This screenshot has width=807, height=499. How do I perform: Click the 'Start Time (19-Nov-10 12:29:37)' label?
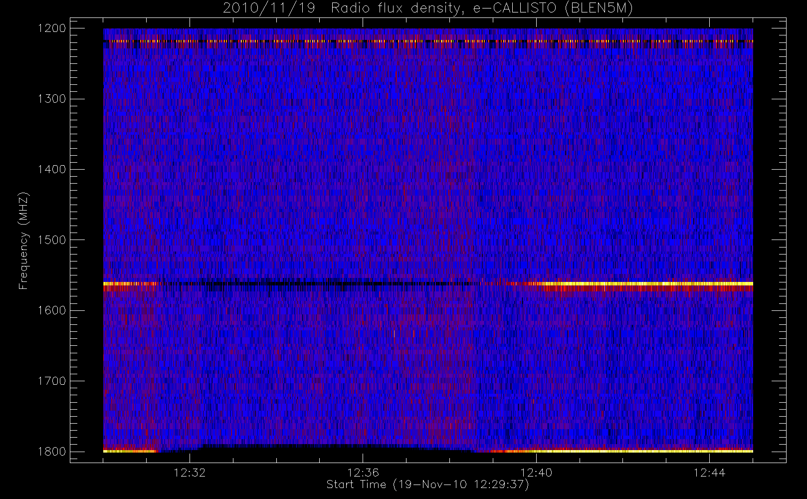(x=427, y=485)
